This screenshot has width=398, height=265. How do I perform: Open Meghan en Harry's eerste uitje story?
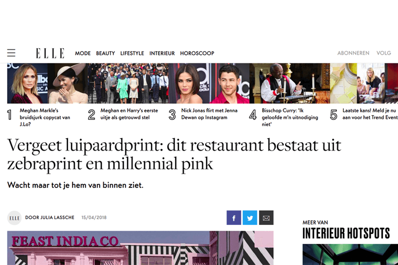[129, 114]
